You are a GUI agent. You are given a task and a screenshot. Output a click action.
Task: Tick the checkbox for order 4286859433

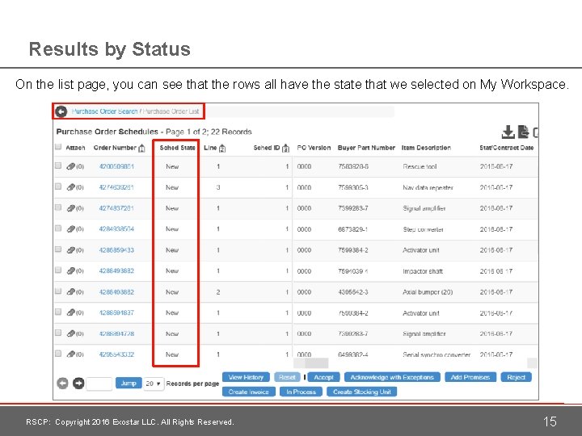[x=58, y=249]
